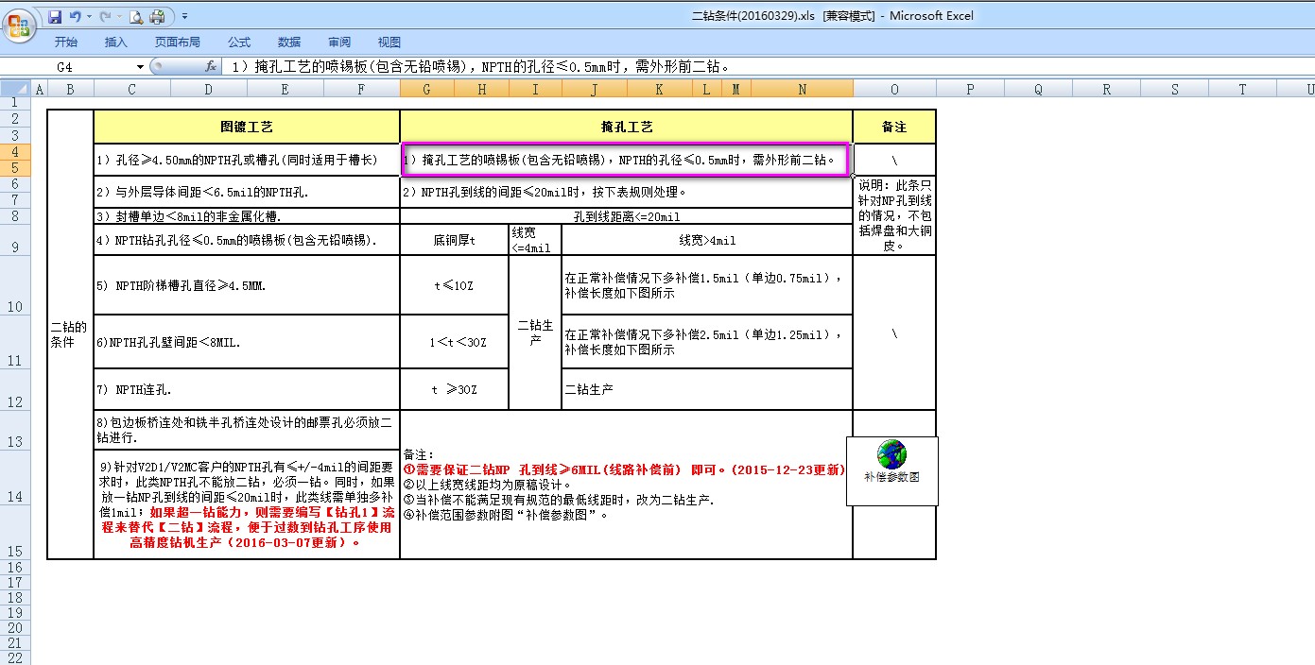
Task: Click cell '4）NPTH钻孔孔径≤0.5mm的喷锡板'
Action: 247,240
